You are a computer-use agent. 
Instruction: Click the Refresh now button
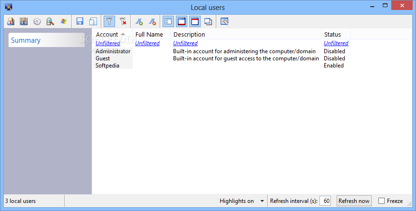[354, 201]
